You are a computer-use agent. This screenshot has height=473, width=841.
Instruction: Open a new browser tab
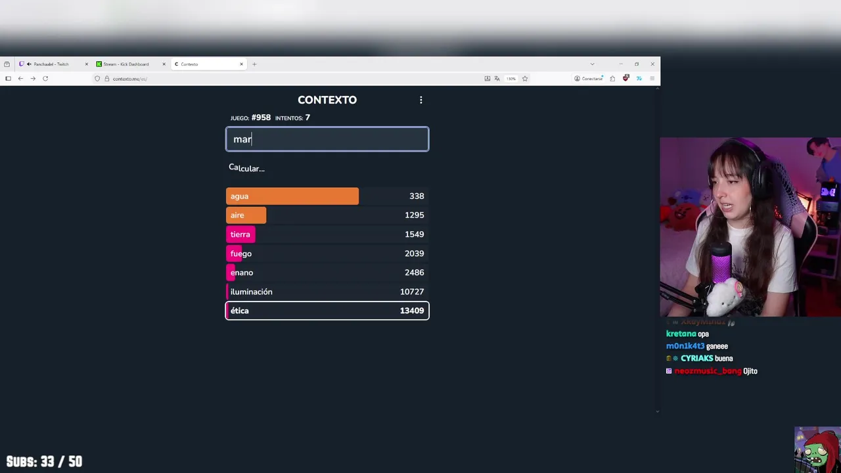point(254,64)
